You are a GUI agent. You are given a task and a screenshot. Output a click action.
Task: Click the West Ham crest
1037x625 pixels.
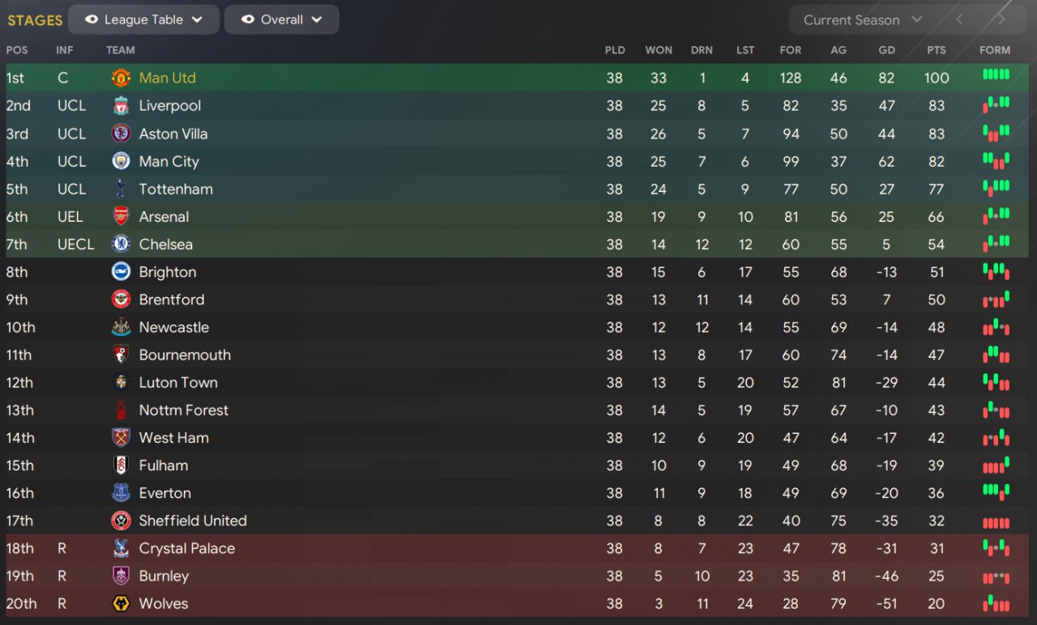[121, 437]
